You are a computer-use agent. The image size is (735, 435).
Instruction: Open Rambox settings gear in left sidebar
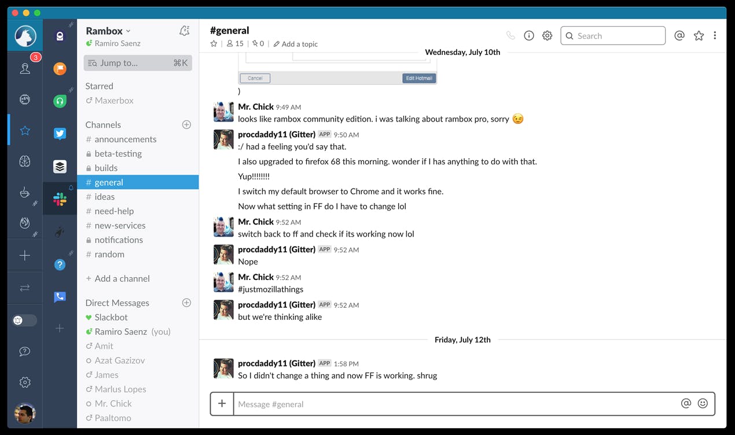tap(25, 382)
